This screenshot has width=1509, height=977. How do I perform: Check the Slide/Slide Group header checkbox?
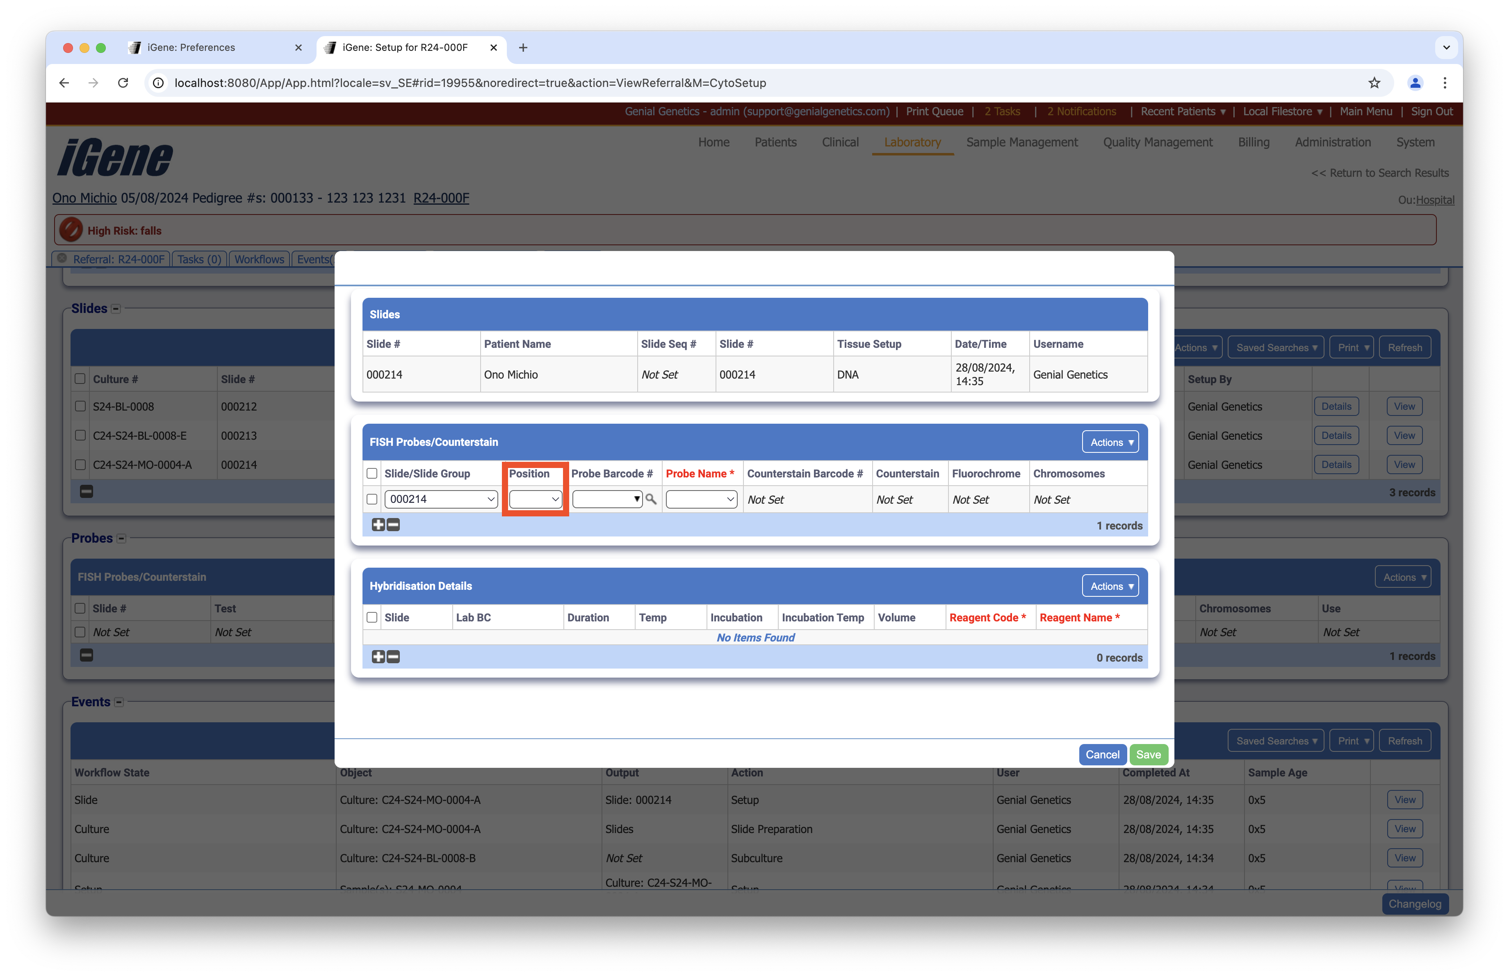(372, 474)
